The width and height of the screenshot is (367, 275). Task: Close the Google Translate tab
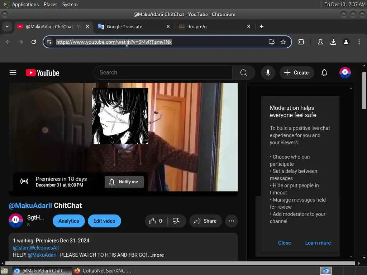click(168, 26)
